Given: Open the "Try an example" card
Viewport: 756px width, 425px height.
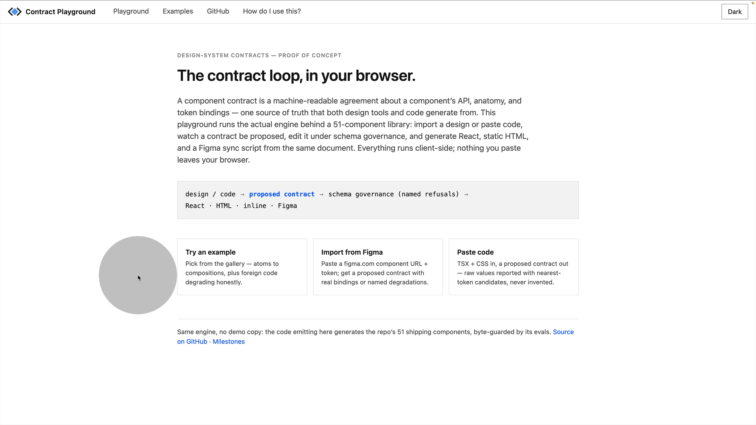Looking at the screenshot, I should click(242, 267).
